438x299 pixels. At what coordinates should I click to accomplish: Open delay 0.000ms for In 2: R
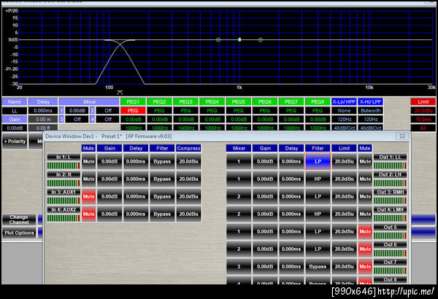pyautogui.click(x=136, y=179)
